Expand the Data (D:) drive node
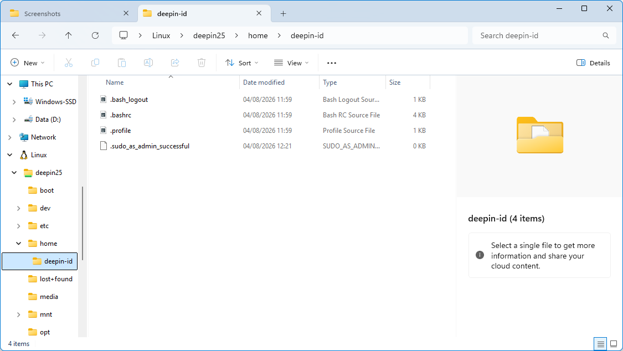 pos(14,120)
